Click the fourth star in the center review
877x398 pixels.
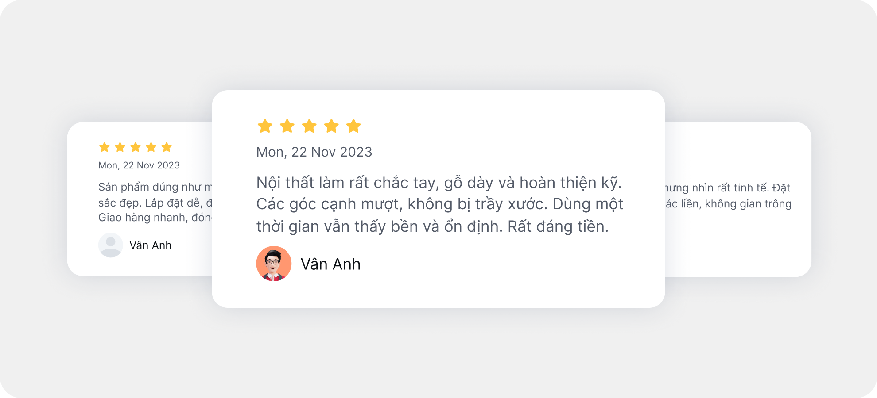pyautogui.click(x=331, y=126)
